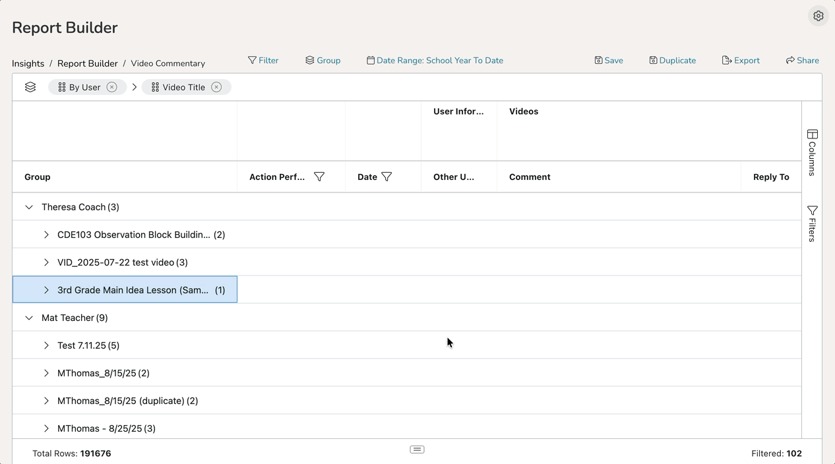Open the Columns side panel
Viewport: 835px width, 464px height.
(812, 152)
